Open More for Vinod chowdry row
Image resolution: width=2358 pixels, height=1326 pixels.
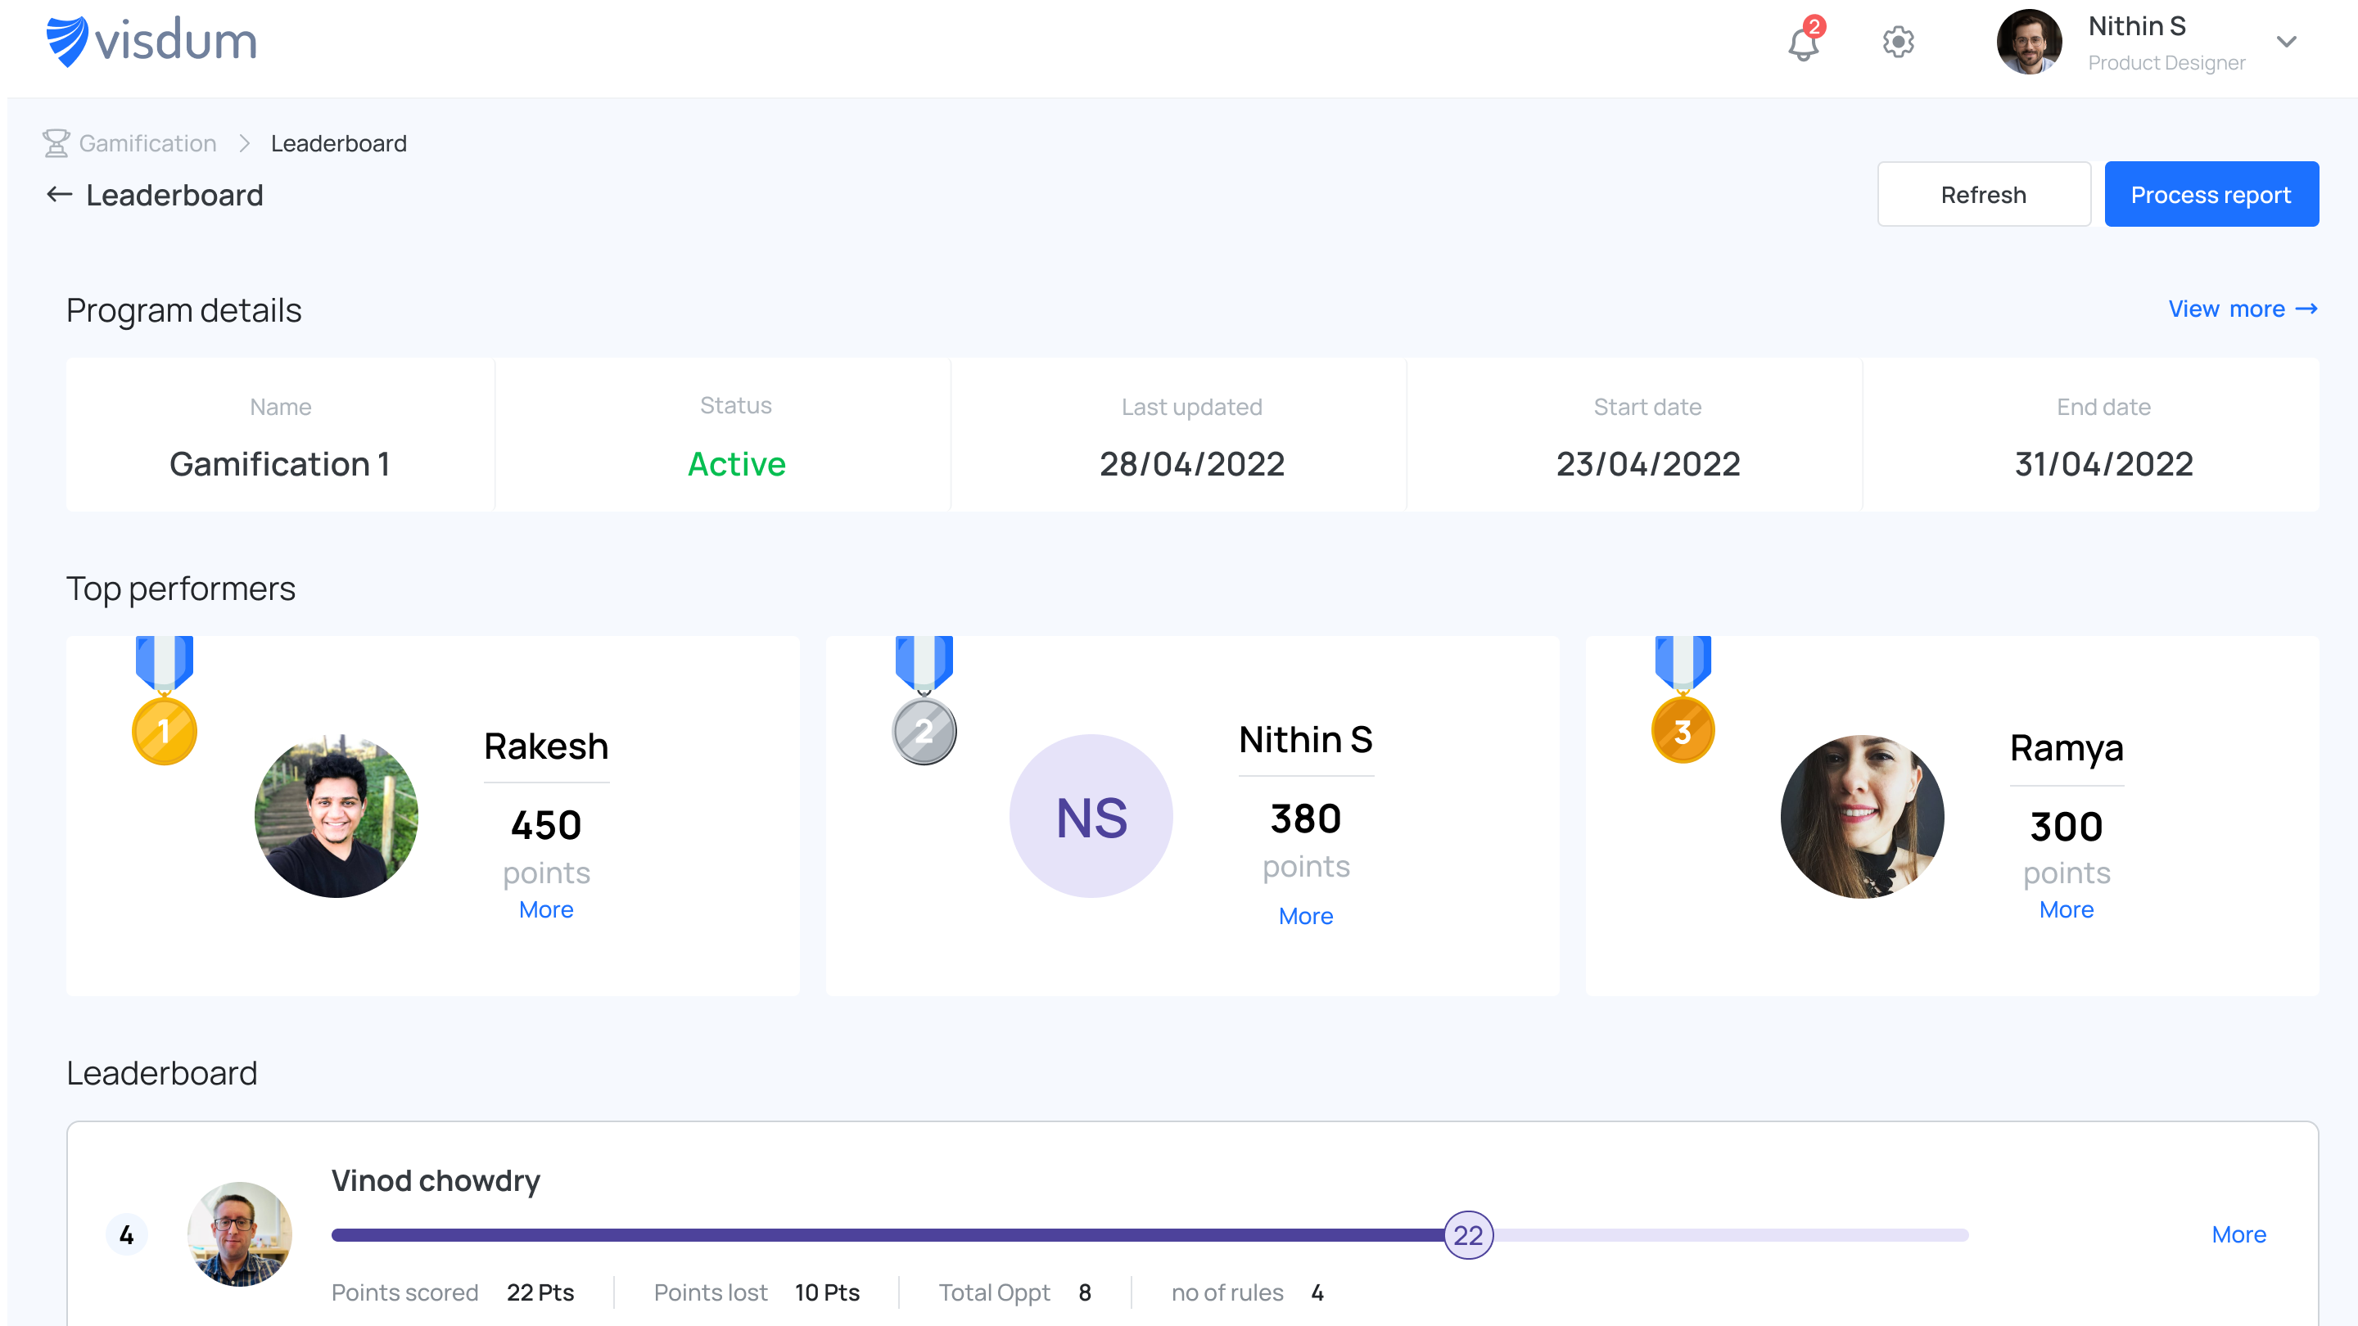[x=2238, y=1234]
